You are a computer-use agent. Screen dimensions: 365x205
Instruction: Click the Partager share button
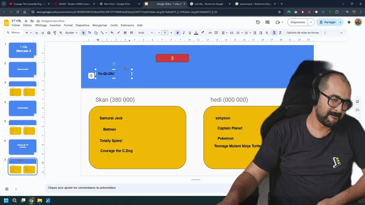coord(327,22)
